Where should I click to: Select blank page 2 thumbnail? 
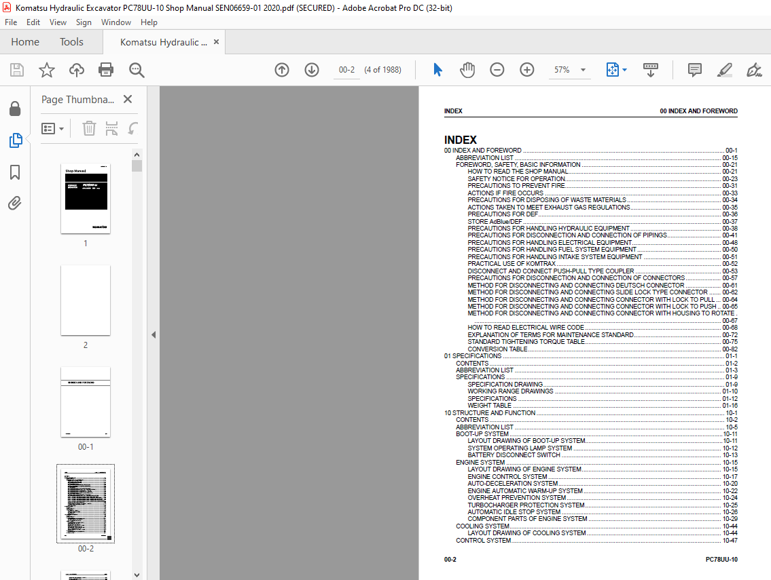(86, 300)
